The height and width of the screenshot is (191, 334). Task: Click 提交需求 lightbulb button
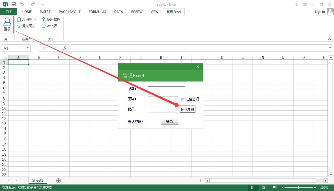tap(26, 26)
